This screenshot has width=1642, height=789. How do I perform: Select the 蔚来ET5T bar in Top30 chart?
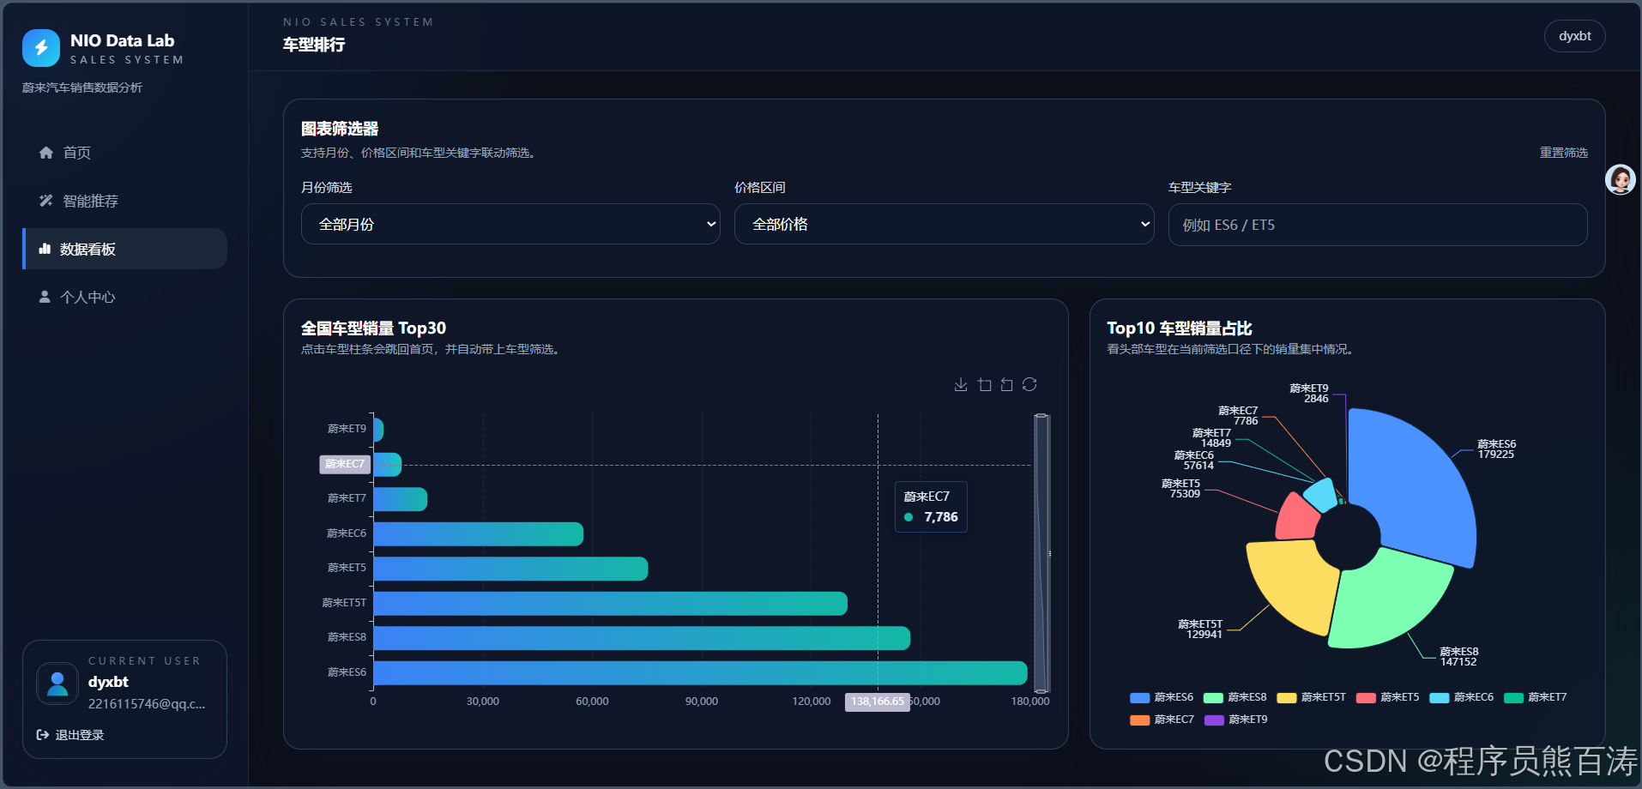point(610,604)
